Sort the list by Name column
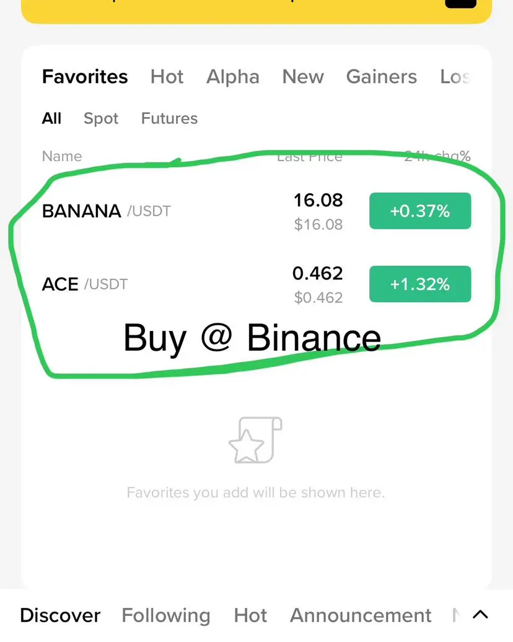This screenshot has height=642, width=513. coord(62,156)
